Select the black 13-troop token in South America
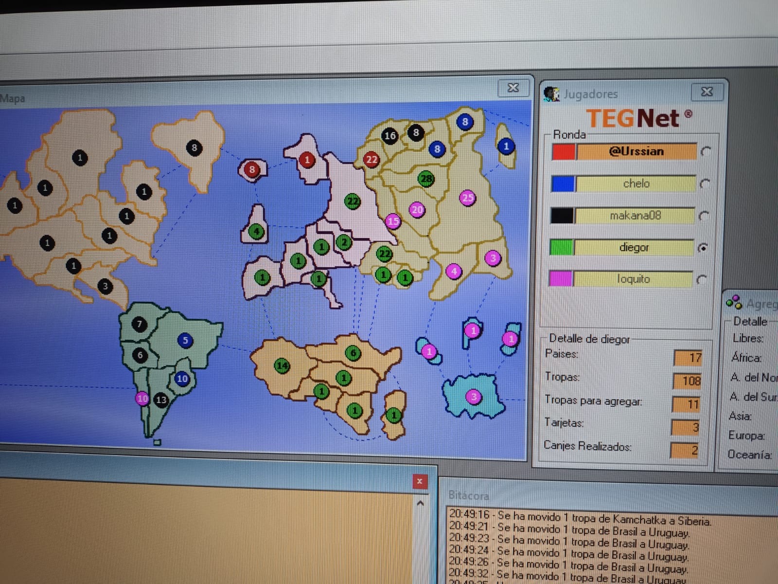This screenshot has height=584, width=778. point(161,400)
